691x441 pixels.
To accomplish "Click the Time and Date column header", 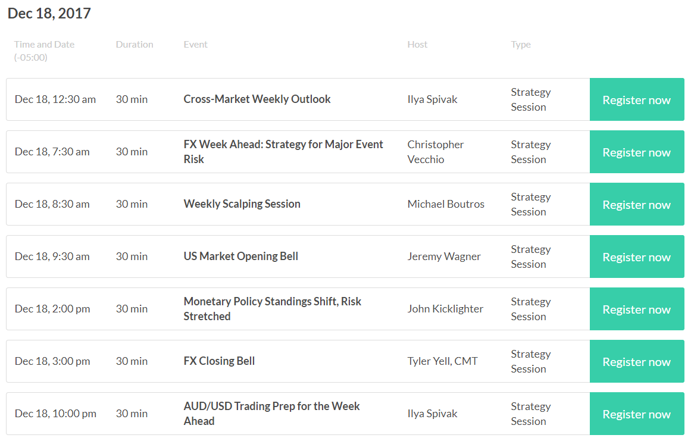I will pyautogui.click(x=44, y=51).
